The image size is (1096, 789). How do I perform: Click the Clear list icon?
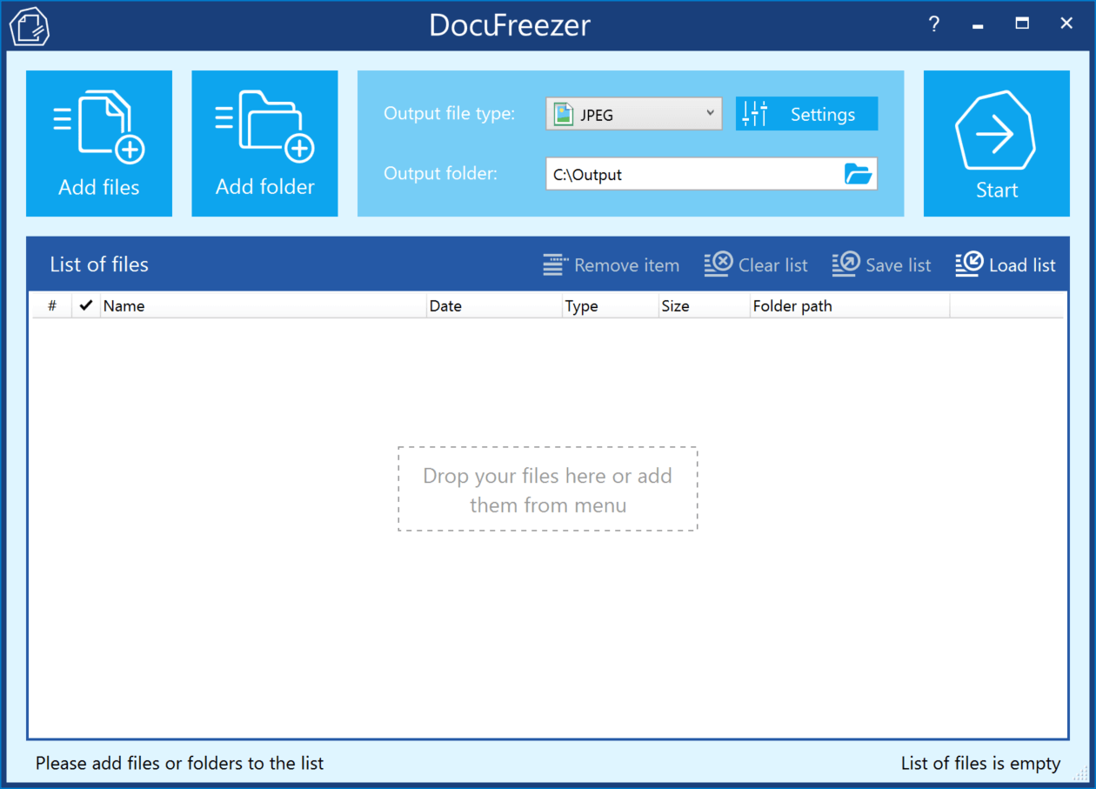[x=718, y=264]
